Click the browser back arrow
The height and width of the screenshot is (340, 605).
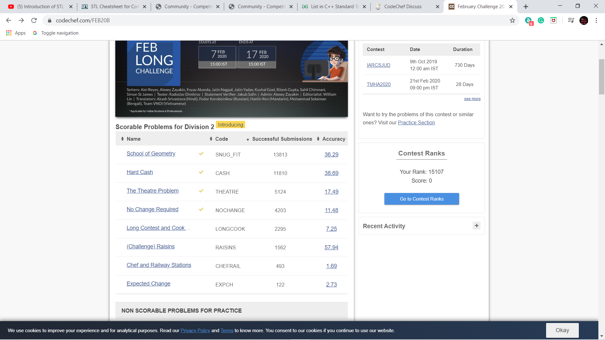point(9,20)
